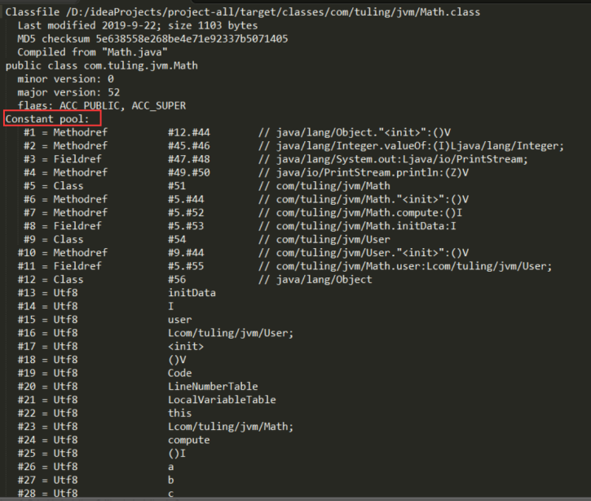Click constant #5 Class entry
The height and width of the screenshot is (501, 591).
[207, 186]
